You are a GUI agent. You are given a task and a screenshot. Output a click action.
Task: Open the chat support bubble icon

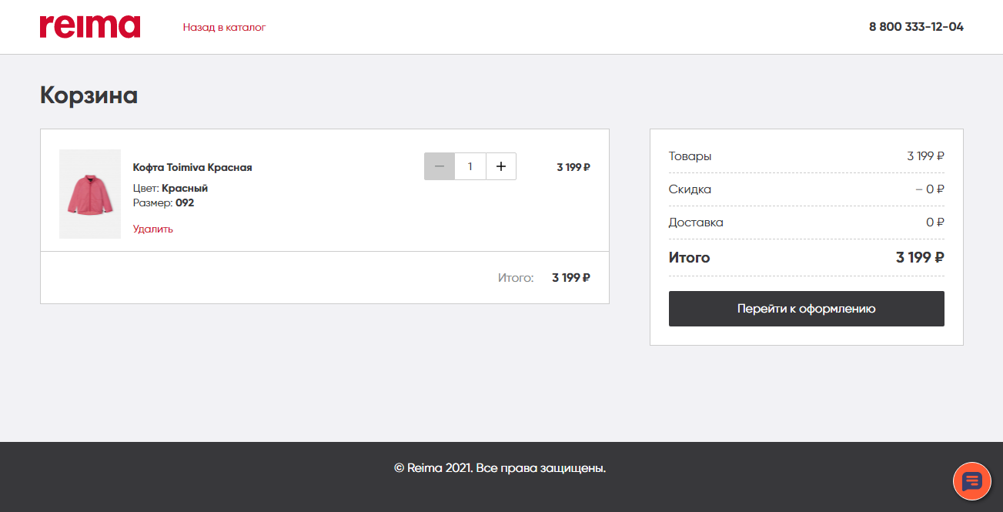click(x=972, y=481)
